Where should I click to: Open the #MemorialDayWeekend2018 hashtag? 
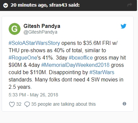[75, 65]
